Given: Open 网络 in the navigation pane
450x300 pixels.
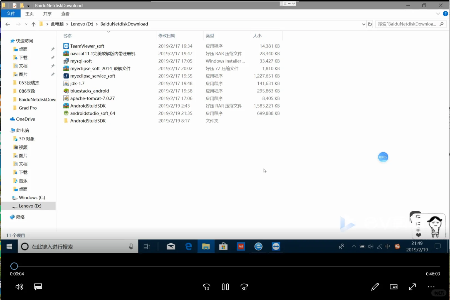Looking at the screenshot, I should pos(20,217).
